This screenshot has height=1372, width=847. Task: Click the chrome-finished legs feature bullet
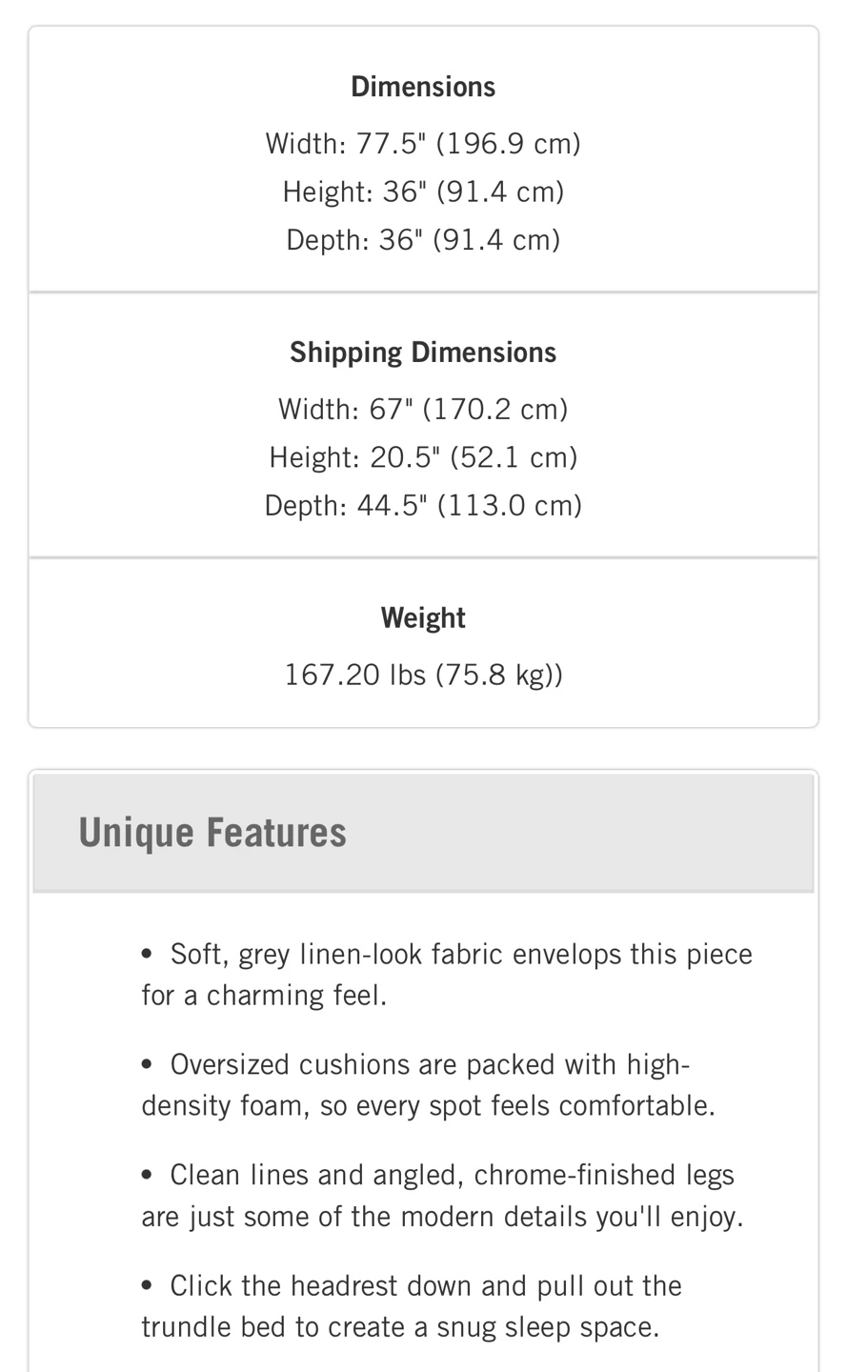coord(442,1196)
